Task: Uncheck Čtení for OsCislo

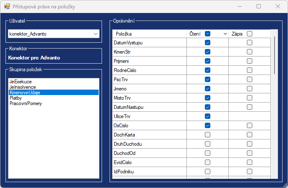Action: tap(207, 126)
